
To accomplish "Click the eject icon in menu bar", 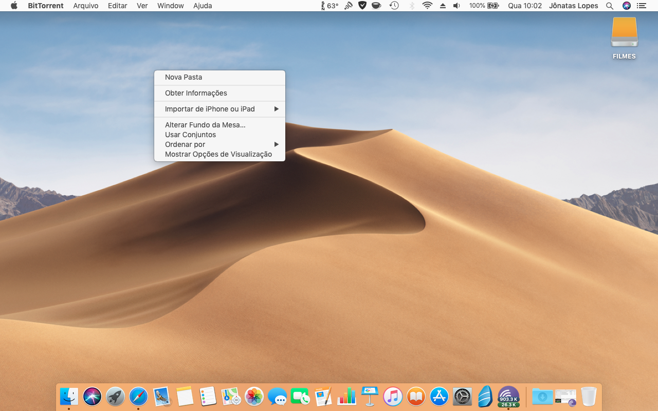I will point(443,6).
